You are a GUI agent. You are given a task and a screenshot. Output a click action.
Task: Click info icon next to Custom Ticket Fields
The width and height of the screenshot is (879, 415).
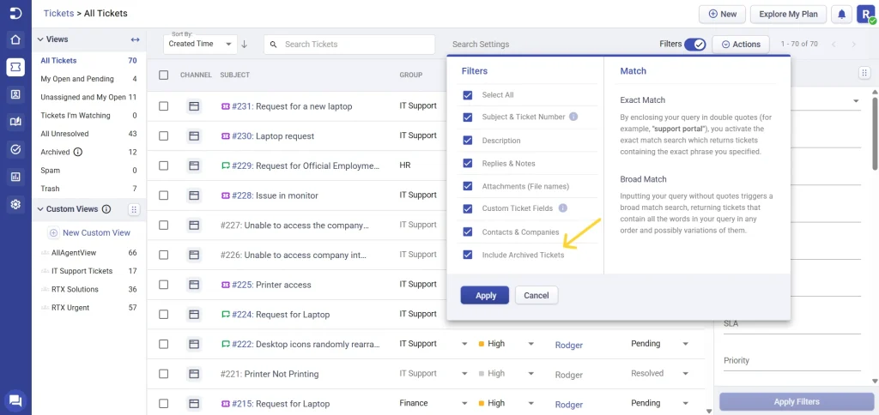(563, 208)
